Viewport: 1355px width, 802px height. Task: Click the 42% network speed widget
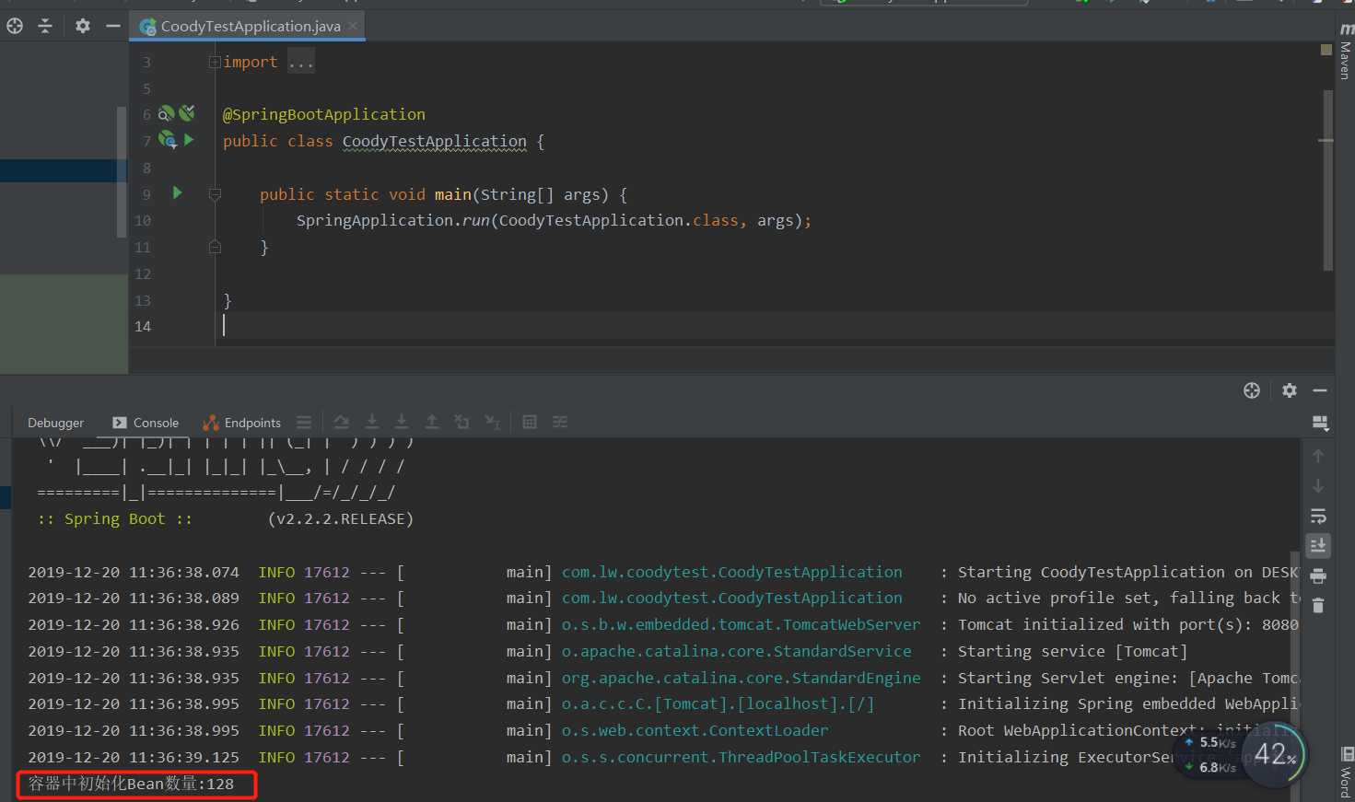[x=1276, y=755]
